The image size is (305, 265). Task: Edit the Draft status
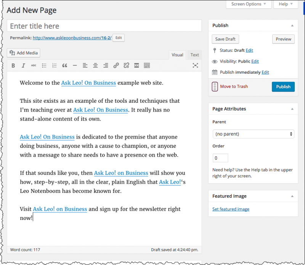(x=249, y=50)
